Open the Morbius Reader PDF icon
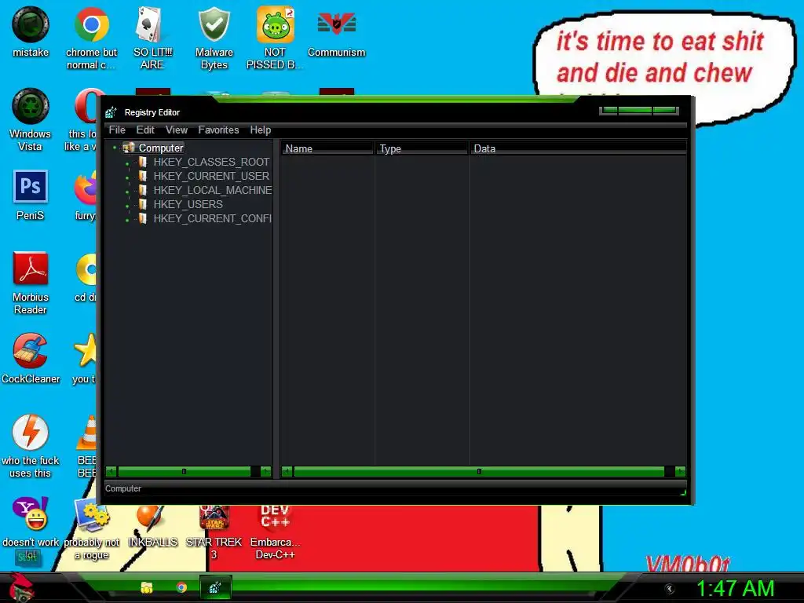Screen dimensions: 804x603 pos(31,283)
